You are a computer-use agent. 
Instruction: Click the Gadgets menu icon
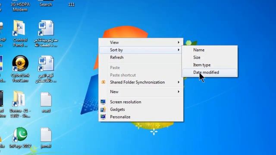103,109
